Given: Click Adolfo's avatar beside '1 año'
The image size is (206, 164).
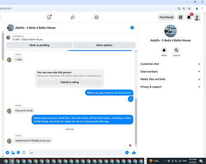Looking at the screenshot, I should click(9, 60).
